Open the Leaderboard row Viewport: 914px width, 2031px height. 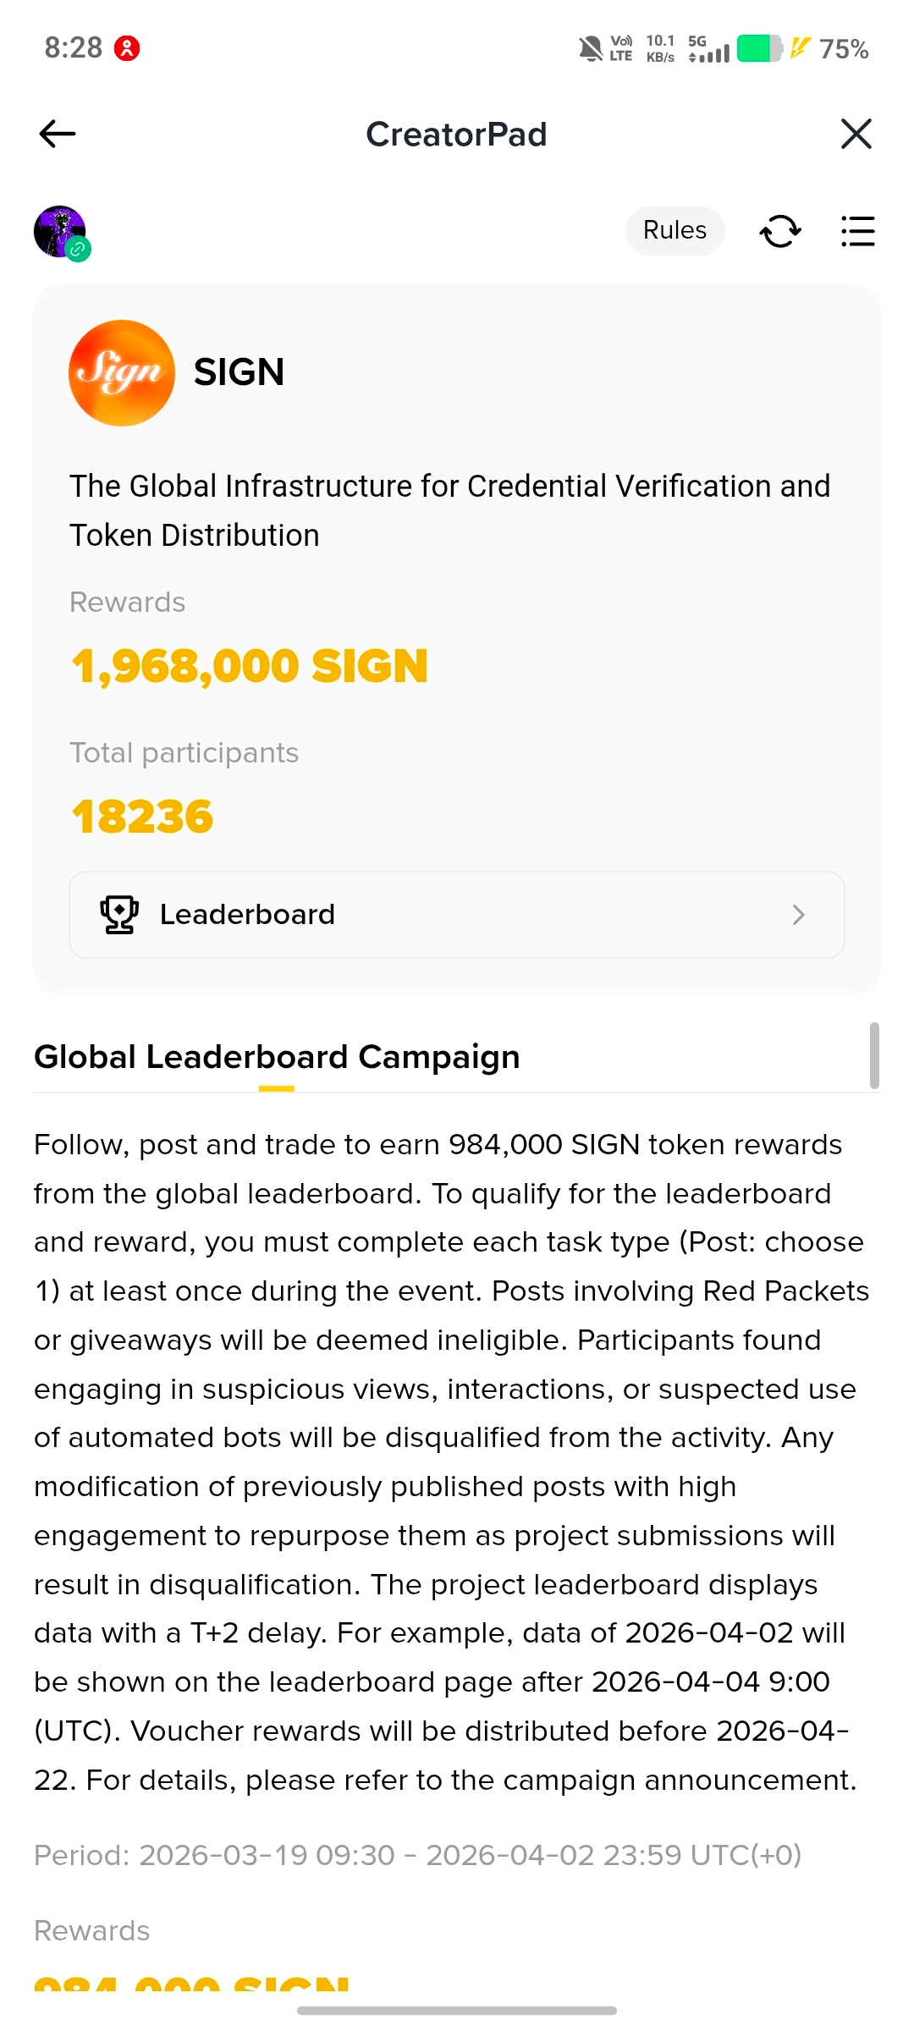457,915
